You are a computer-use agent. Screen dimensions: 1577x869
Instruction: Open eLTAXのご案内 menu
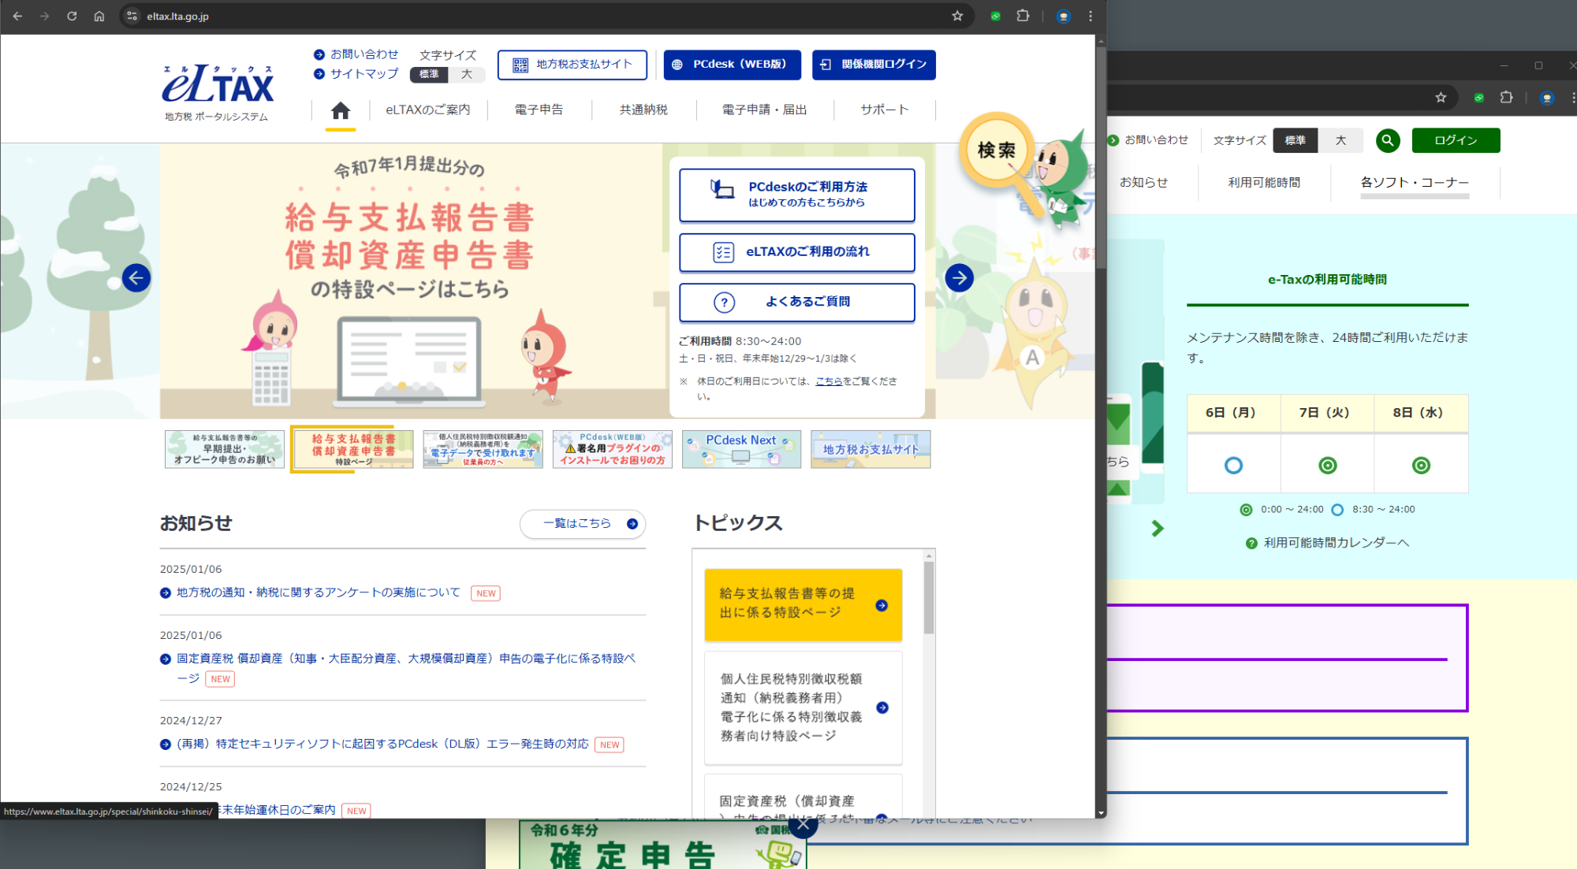[x=427, y=110]
